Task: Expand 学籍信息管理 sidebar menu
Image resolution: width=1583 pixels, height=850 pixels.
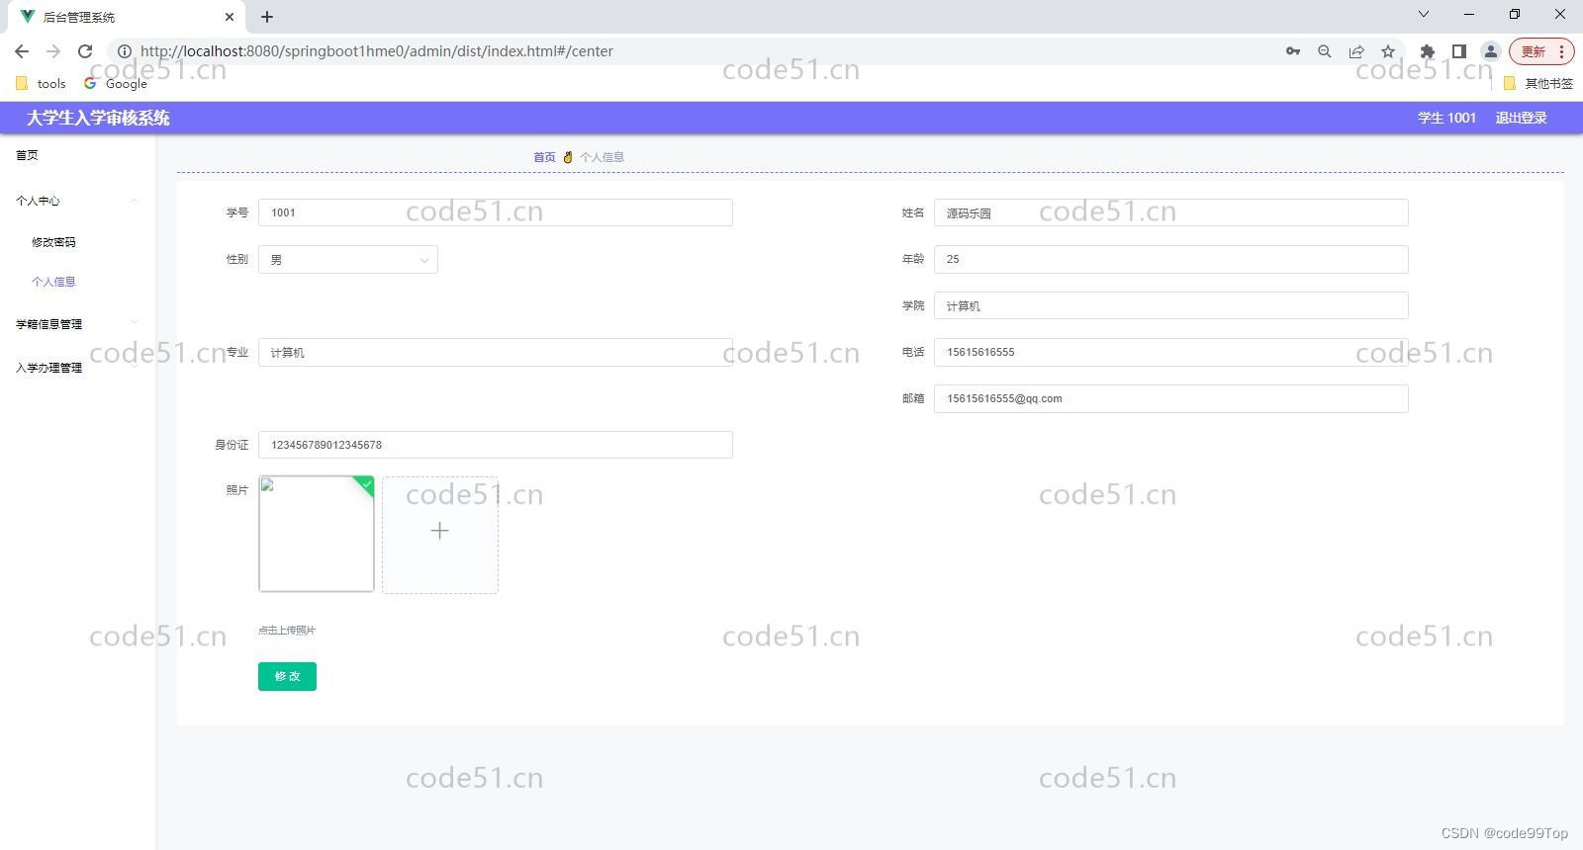Action: 77,324
